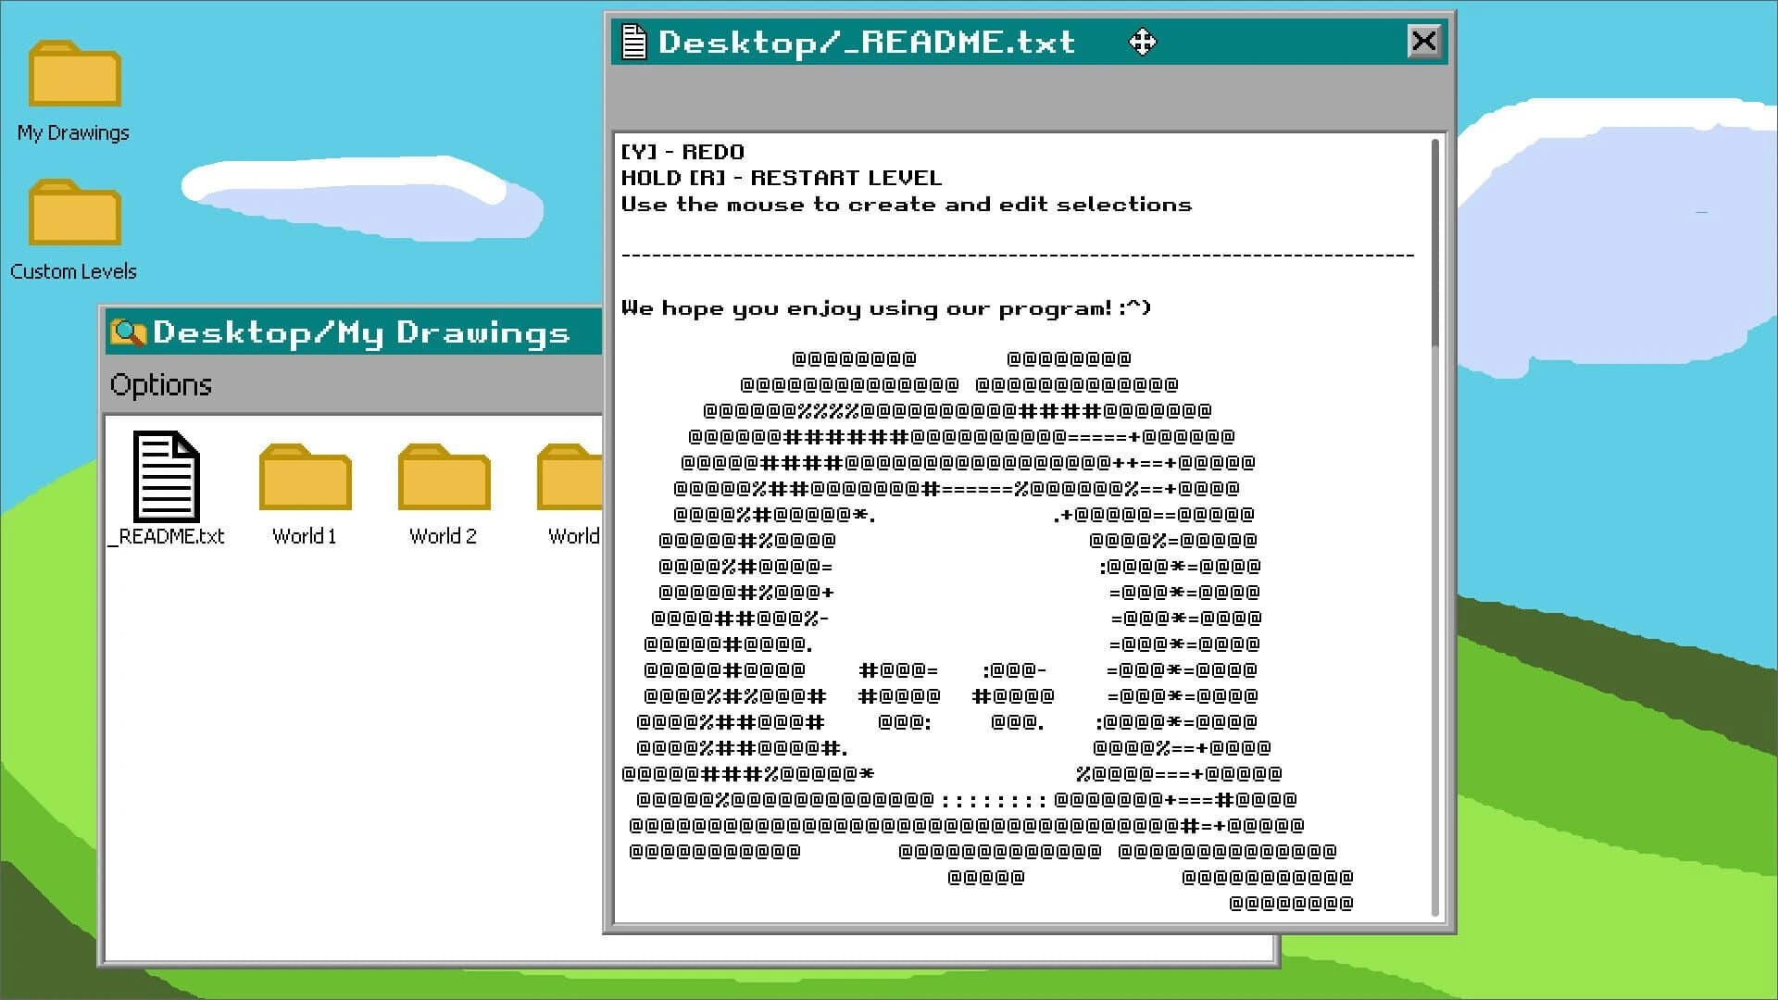Screen dimensions: 1778x1000
Task: Close the _README.txt window
Action: [1423, 41]
